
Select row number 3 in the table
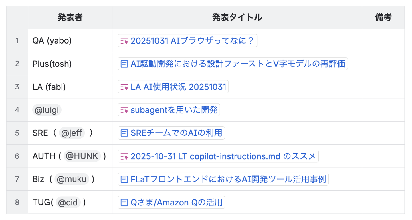coord(17,87)
